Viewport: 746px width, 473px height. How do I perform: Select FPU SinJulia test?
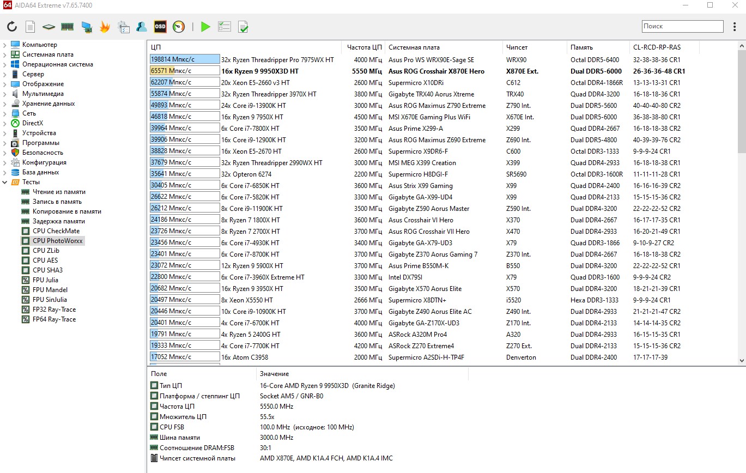(50, 300)
